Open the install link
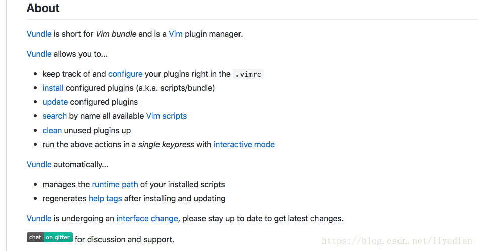The width and height of the screenshot is (478, 251). click(x=53, y=88)
